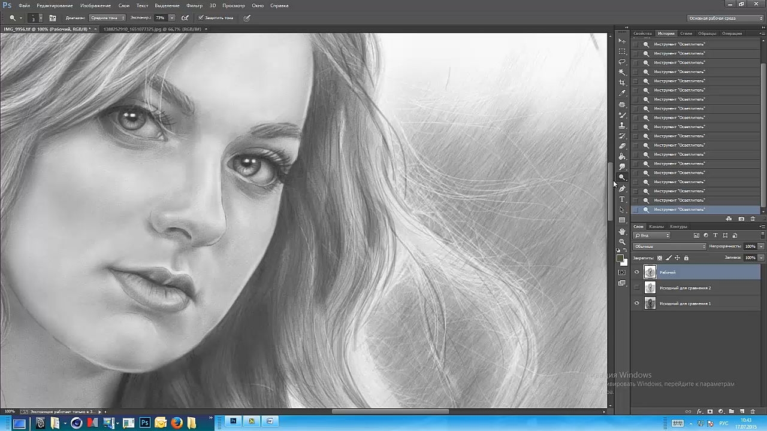Image resolution: width=767 pixels, height=431 pixels.
Task: Click the Рабочий layer thumbnail
Action: pyautogui.click(x=650, y=272)
